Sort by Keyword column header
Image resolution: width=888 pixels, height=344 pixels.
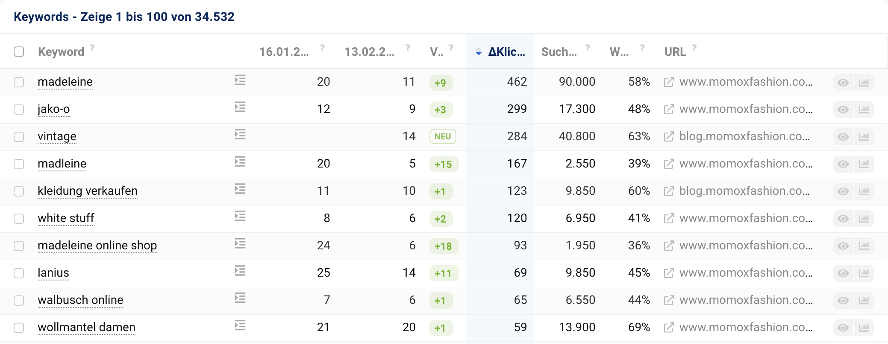click(x=61, y=52)
